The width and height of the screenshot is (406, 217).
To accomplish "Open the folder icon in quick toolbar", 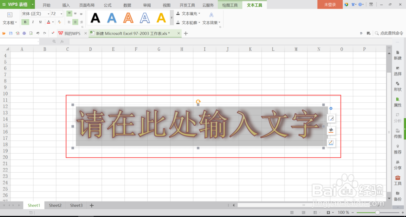I will (4, 33).
